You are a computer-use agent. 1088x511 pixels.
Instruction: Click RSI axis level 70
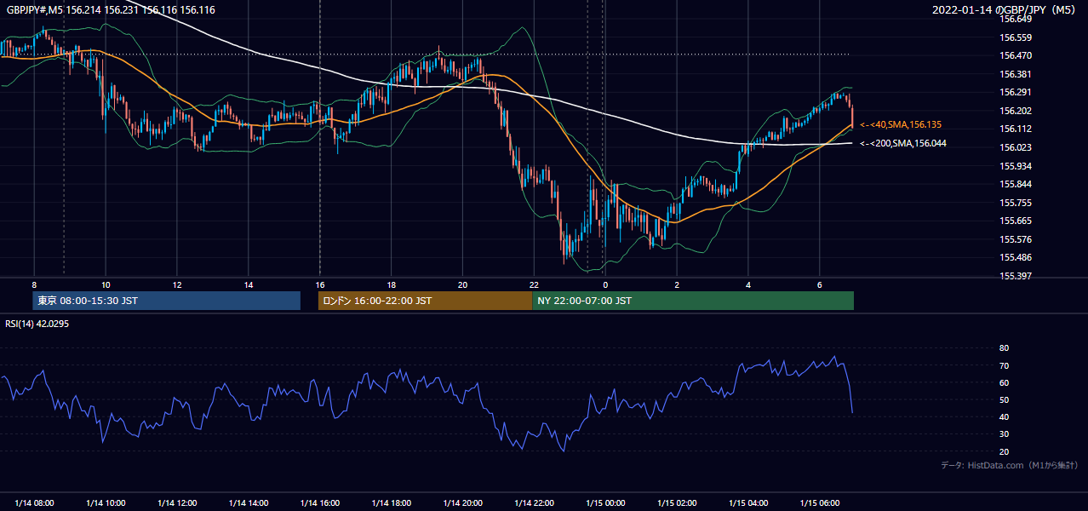pyautogui.click(x=1005, y=365)
